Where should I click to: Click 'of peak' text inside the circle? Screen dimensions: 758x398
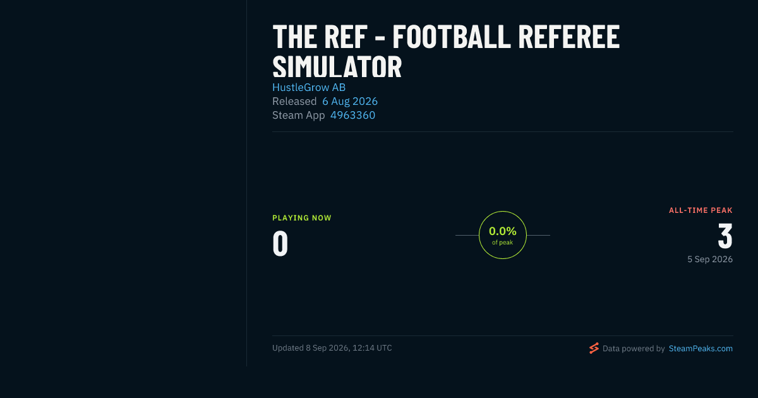click(503, 243)
